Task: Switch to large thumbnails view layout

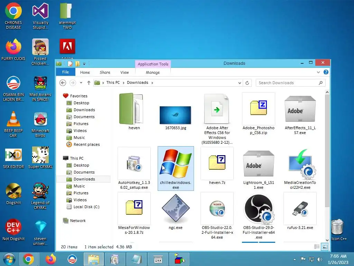Action: pyautogui.click(x=325, y=247)
